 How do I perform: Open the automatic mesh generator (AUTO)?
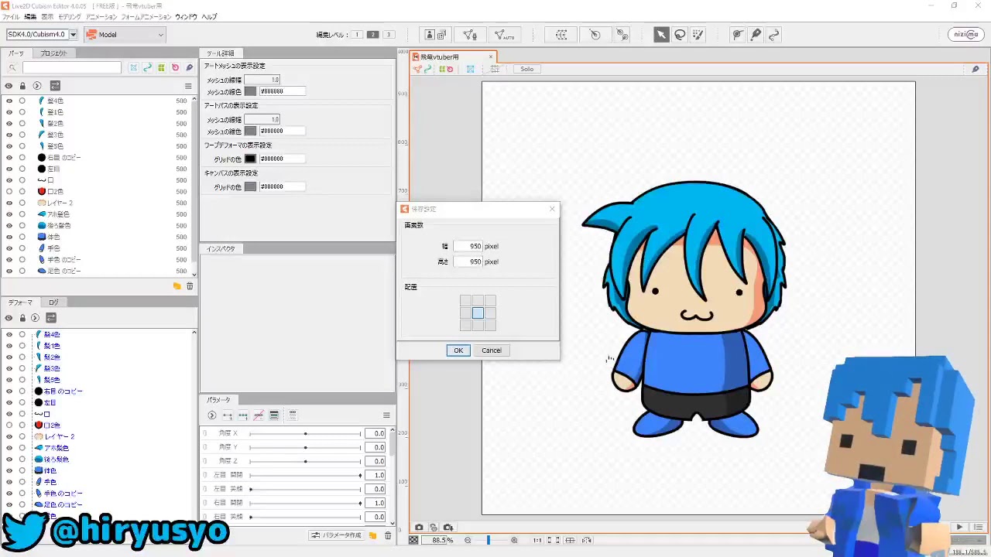505,35
